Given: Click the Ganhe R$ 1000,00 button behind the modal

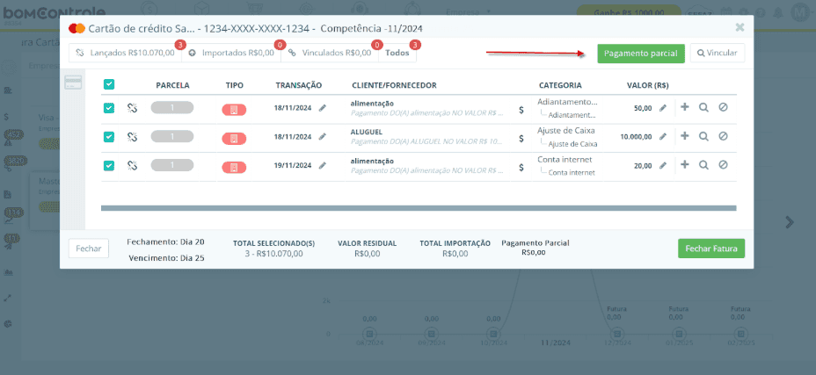Looking at the screenshot, I should 629,12.
